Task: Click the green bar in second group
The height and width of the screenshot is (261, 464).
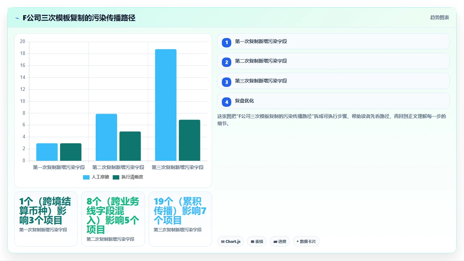Action: tap(130, 146)
